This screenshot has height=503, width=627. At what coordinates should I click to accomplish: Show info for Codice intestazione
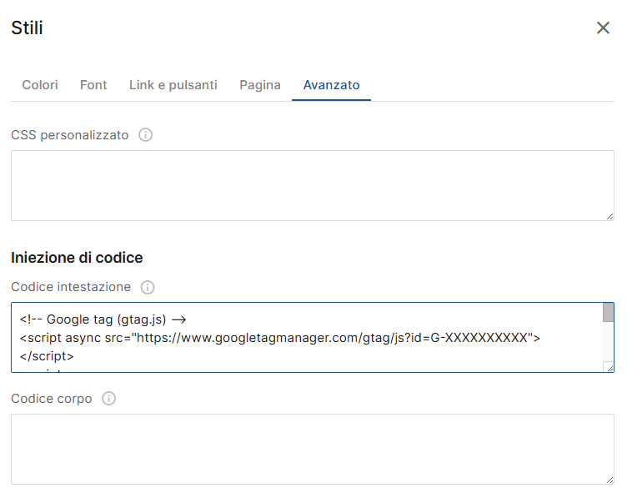(148, 287)
